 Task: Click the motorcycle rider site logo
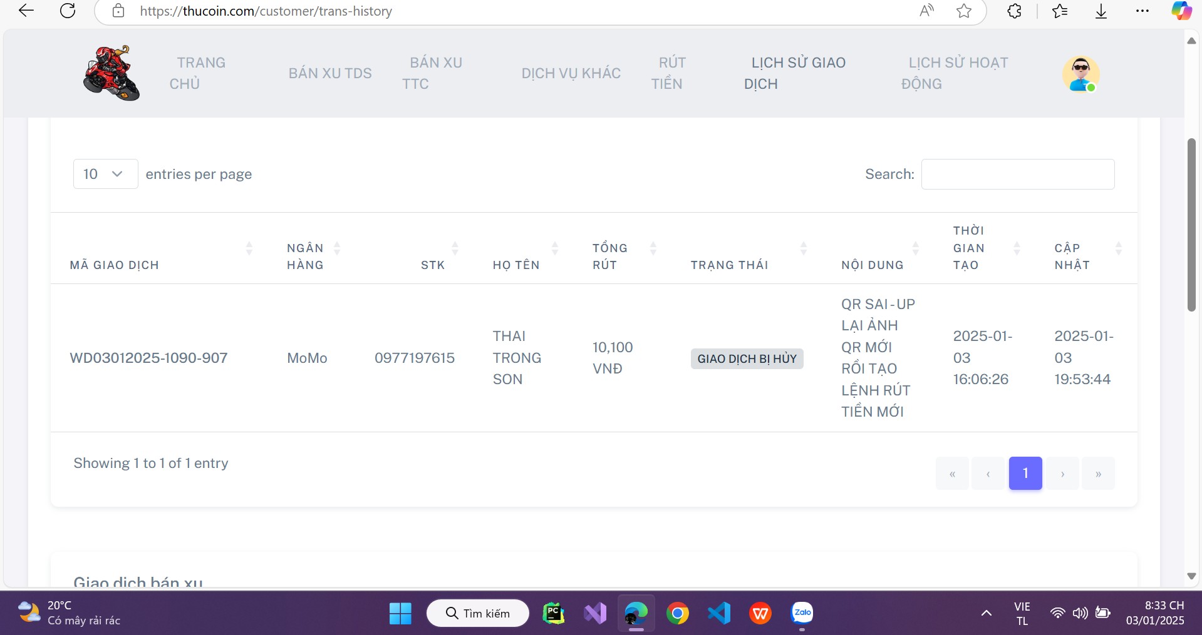pos(111,73)
